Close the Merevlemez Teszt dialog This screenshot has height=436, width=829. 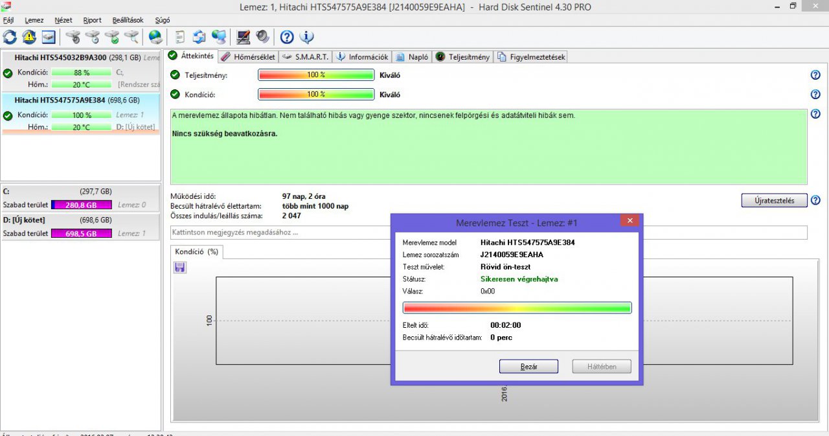(x=630, y=221)
